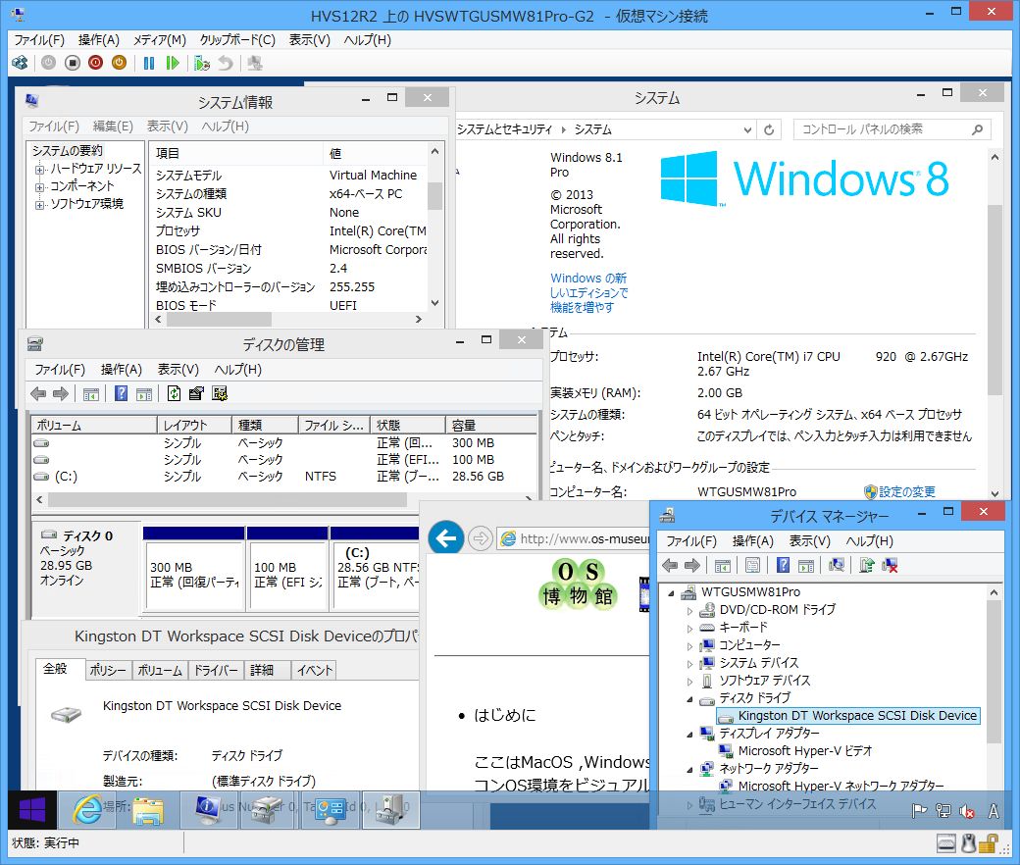Click the IME mode A indicator in tray
The image size is (1020, 865).
tap(994, 811)
